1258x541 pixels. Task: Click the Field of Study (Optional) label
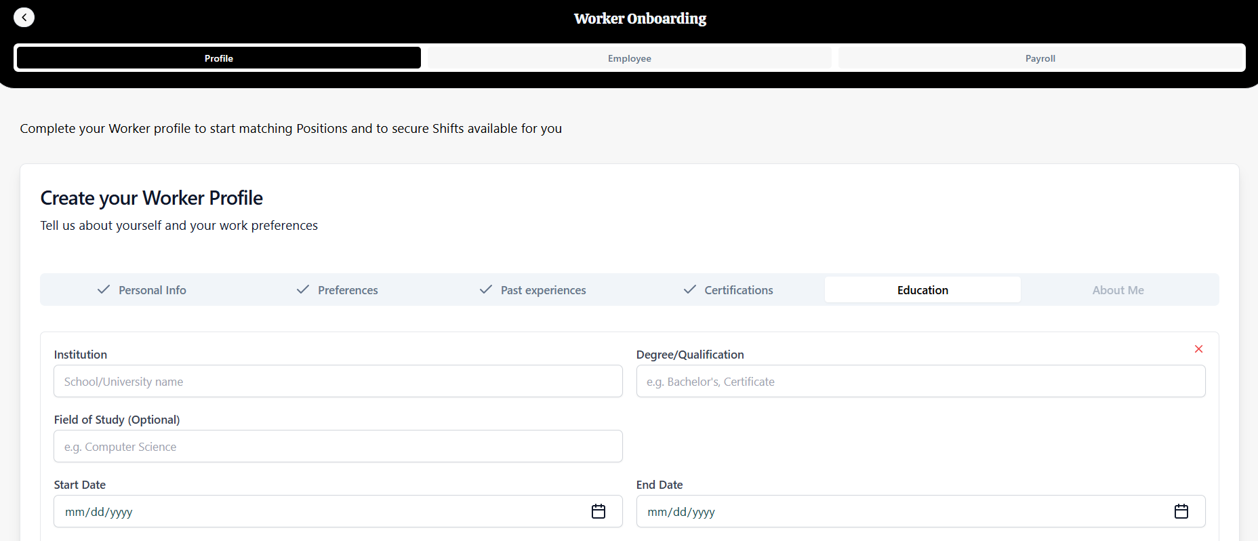pos(117,420)
